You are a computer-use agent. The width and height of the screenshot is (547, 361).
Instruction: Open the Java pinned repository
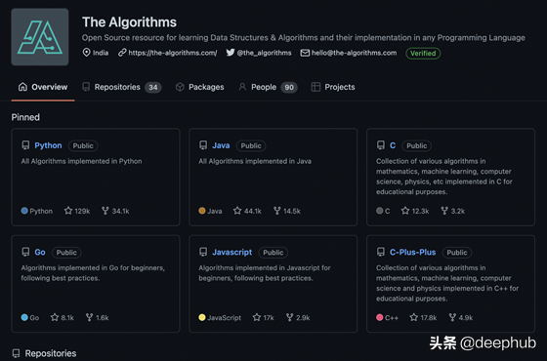click(x=221, y=145)
